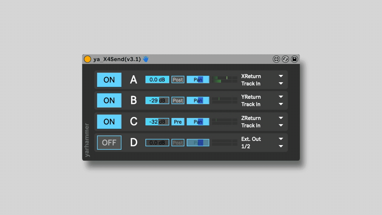Turn off send A with ON button
382x215 pixels.
pyautogui.click(x=109, y=80)
